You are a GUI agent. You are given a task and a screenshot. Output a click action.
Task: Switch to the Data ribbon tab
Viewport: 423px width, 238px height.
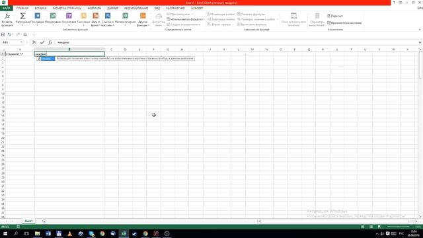click(x=112, y=9)
